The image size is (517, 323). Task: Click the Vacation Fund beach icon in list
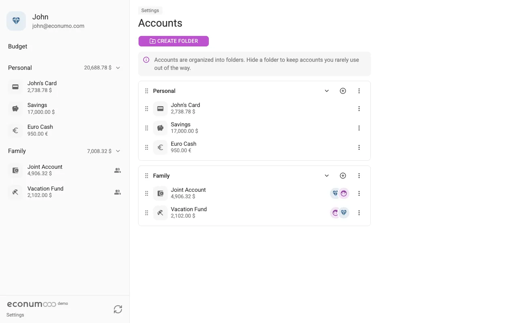point(160,213)
